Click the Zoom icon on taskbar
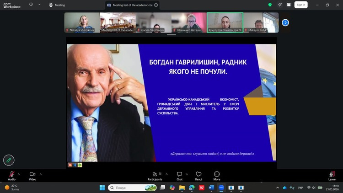This screenshot has height=193, width=343. coord(221,188)
